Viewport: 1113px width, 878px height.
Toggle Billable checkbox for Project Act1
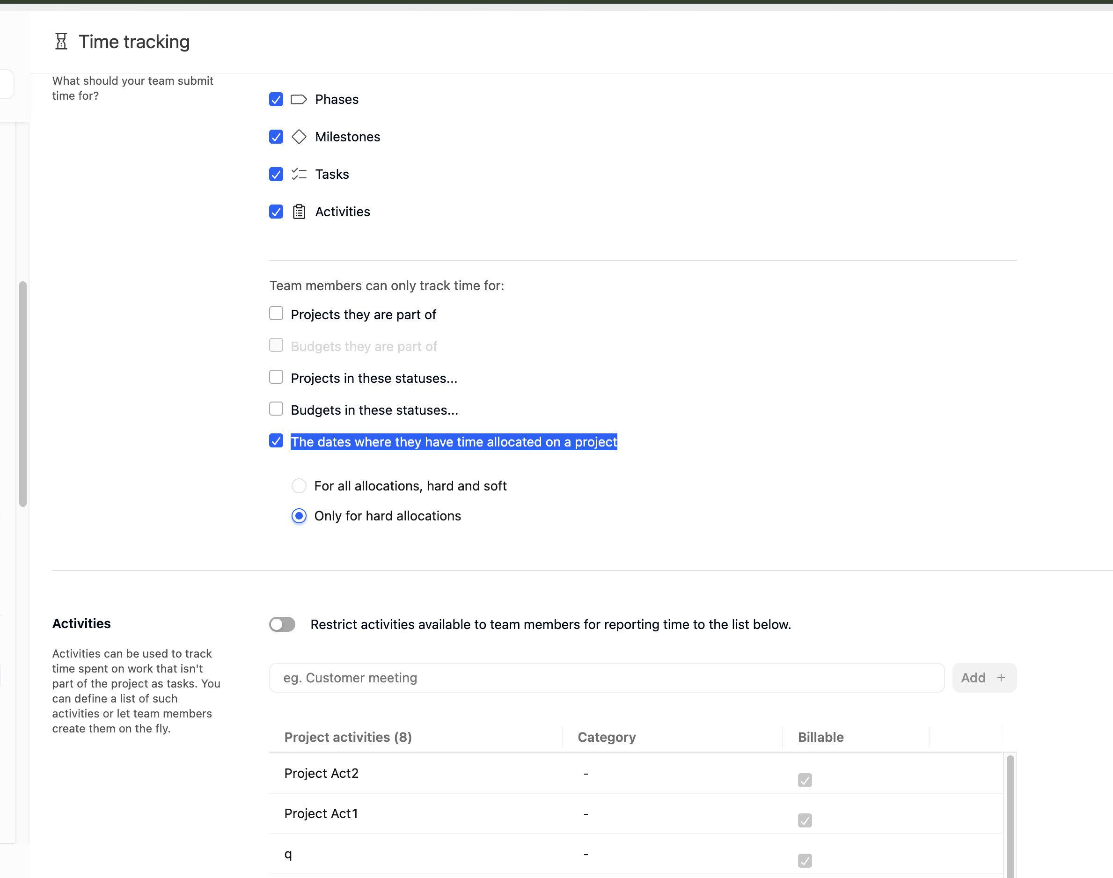[x=805, y=820]
